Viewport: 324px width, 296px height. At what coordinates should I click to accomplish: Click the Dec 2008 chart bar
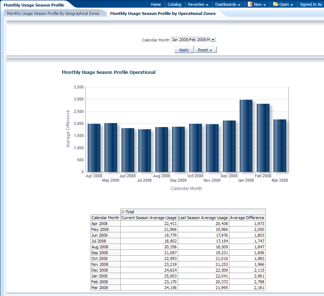pos(229,146)
